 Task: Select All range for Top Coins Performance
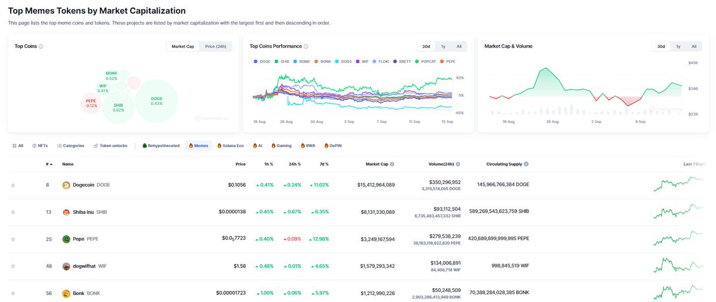(x=458, y=46)
